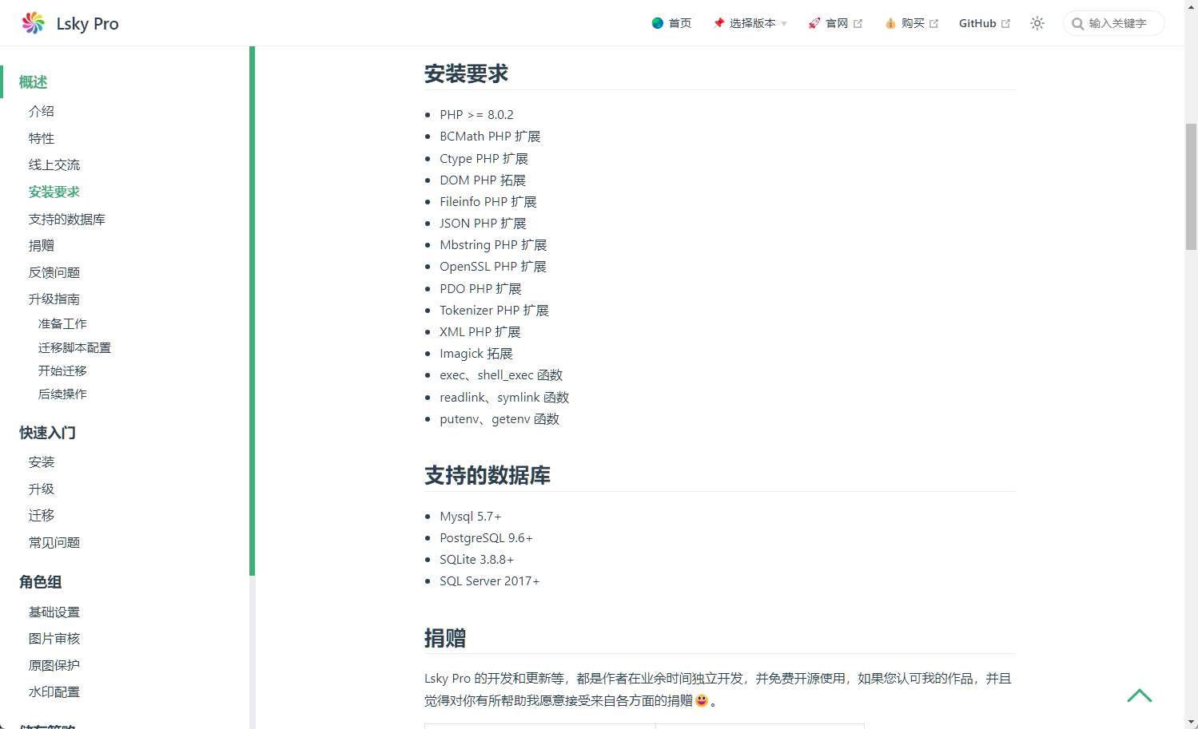Select the 角色组 sidebar heading
This screenshot has height=729, width=1198.
(41, 582)
